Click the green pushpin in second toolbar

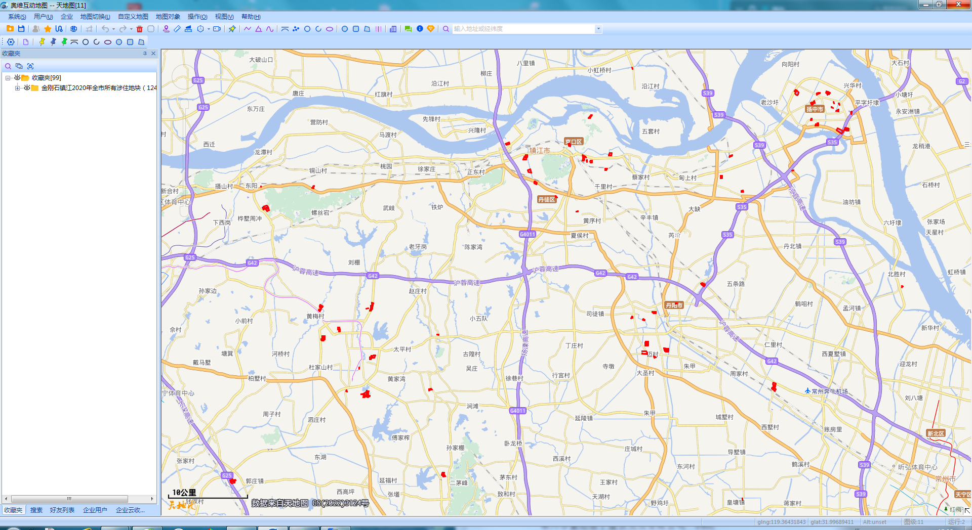coord(64,42)
